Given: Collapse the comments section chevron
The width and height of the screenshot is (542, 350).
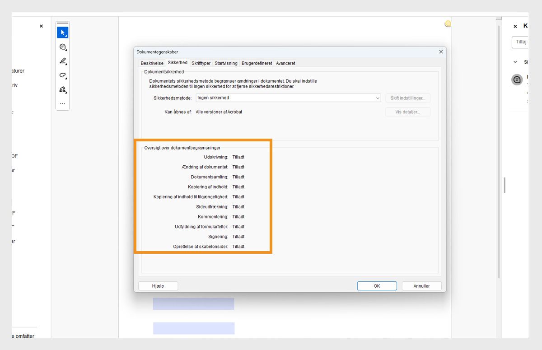Looking at the screenshot, I should (x=515, y=62).
